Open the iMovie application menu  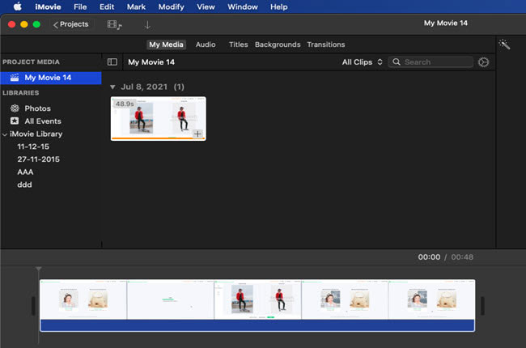48,6
